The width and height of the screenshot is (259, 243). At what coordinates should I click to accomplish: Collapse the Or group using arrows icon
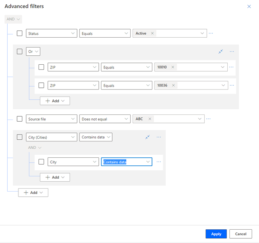point(220,51)
